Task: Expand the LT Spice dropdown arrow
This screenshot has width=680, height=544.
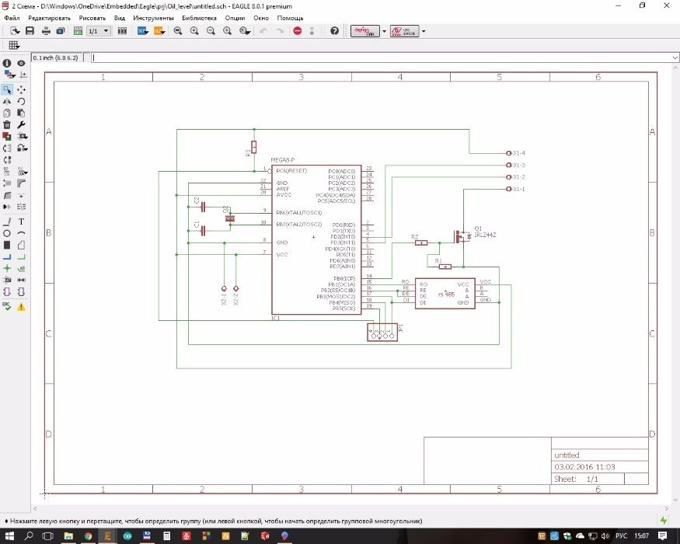Action: [x=424, y=31]
